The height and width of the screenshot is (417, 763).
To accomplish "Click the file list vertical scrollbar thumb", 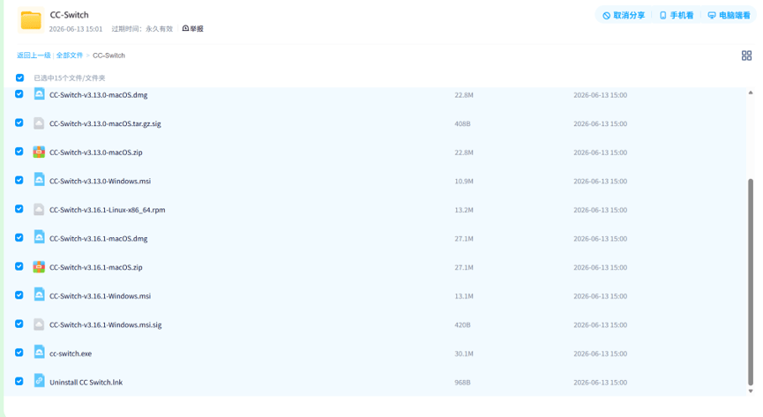I will point(751,282).
